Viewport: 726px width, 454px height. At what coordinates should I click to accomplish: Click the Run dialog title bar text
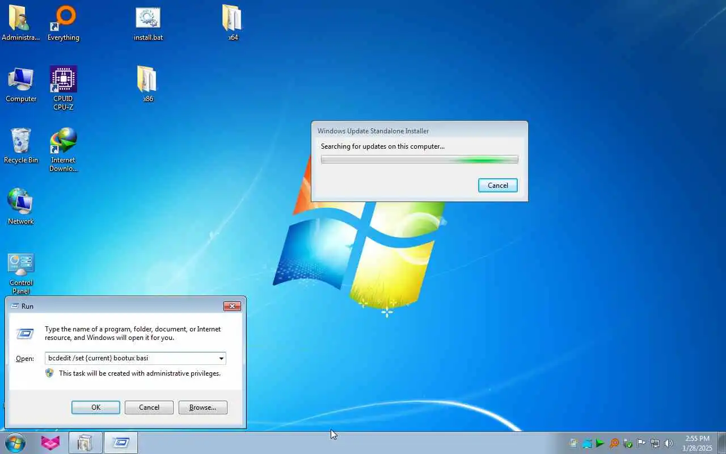coord(27,306)
